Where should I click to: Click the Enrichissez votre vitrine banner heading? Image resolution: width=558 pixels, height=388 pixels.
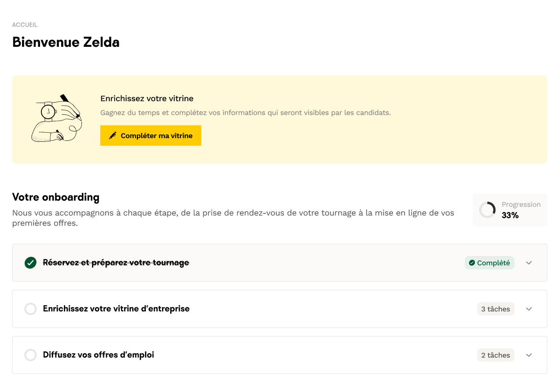(147, 99)
